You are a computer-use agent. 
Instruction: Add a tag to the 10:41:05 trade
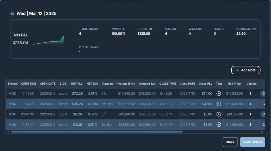218,93
